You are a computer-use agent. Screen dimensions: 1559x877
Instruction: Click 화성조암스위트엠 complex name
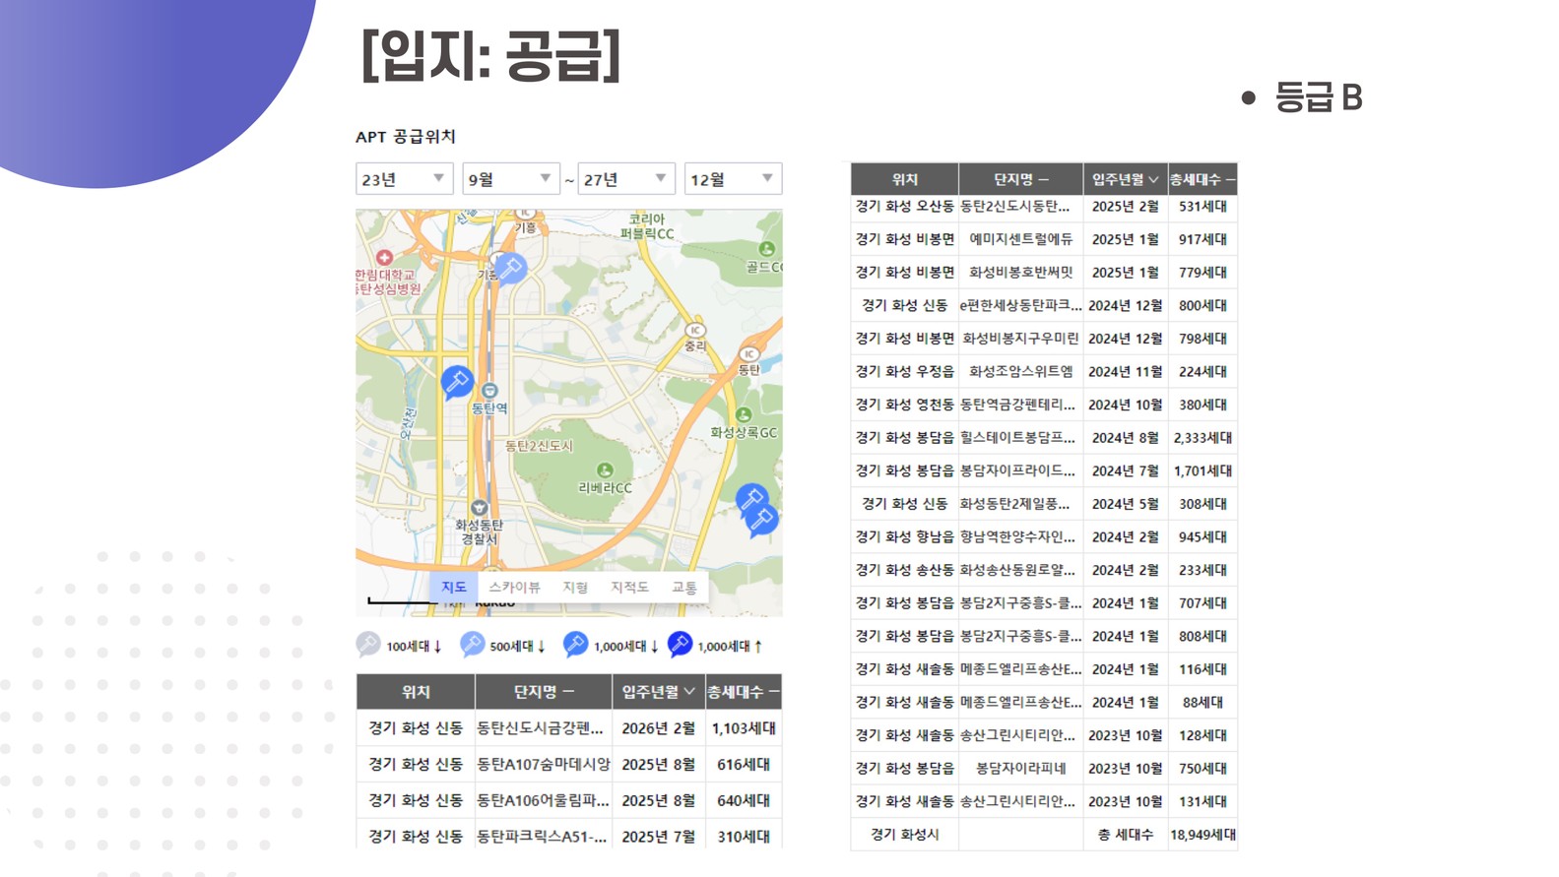[x=1021, y=371]
